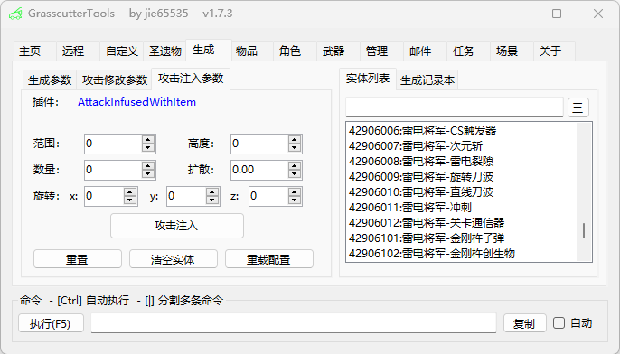
Task: Open the entity list hamburger menu icon
Action: click(578, 107)
